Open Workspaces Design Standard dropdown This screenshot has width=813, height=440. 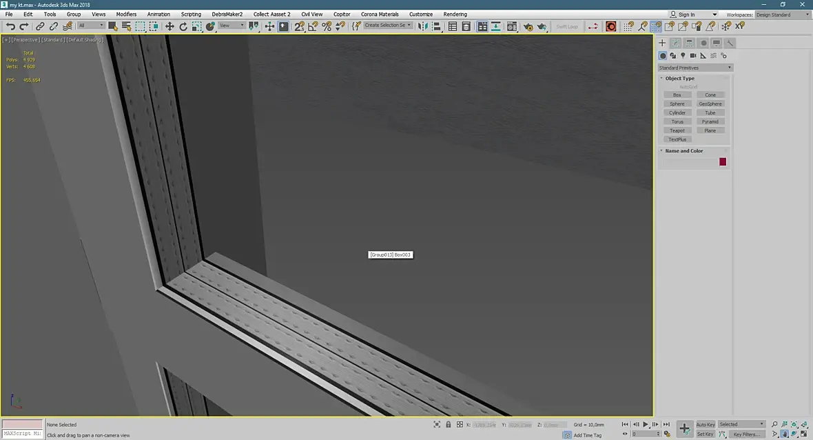(783, 14)
